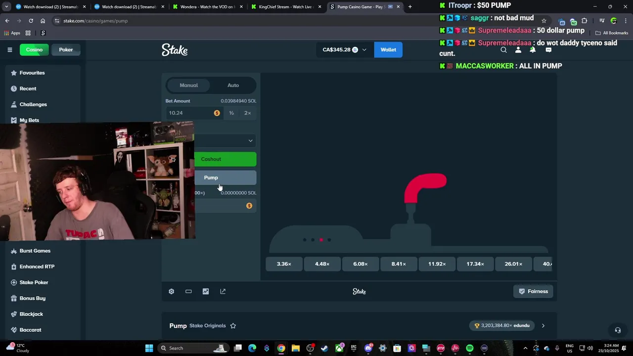The image size is (633, 356).
Task: Show hidden system tray icons
Action: point(525,348)
